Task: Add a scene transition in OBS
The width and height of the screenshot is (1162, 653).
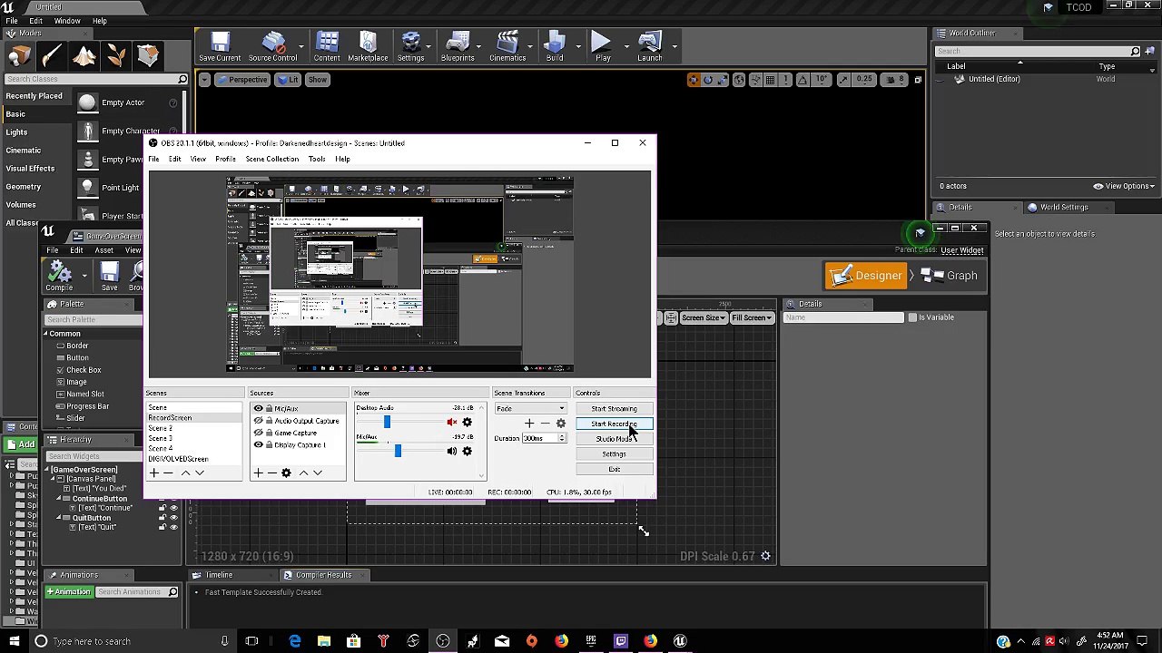Action: pyautogui.click(x=529, y=424)
